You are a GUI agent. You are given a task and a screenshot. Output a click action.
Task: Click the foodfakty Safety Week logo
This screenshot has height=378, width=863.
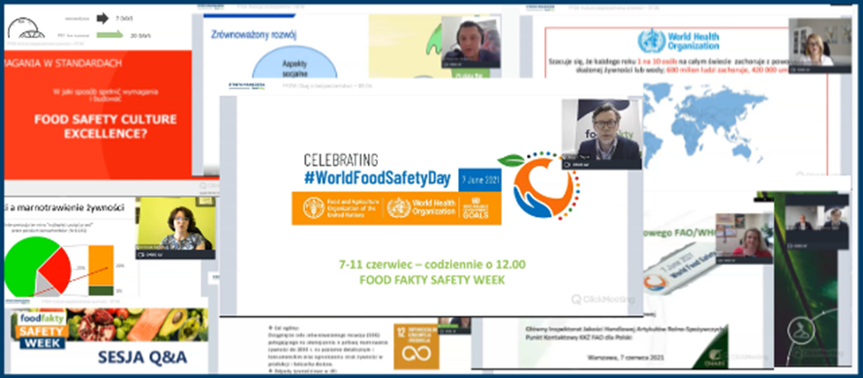pyautogui.click(x=42, y=331)
